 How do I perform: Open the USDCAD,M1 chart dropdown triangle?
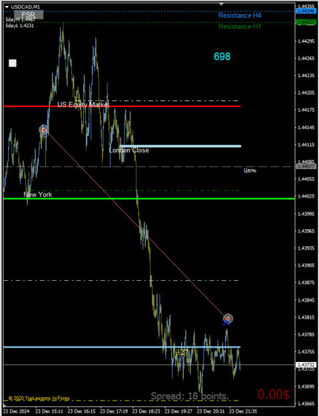7,7
